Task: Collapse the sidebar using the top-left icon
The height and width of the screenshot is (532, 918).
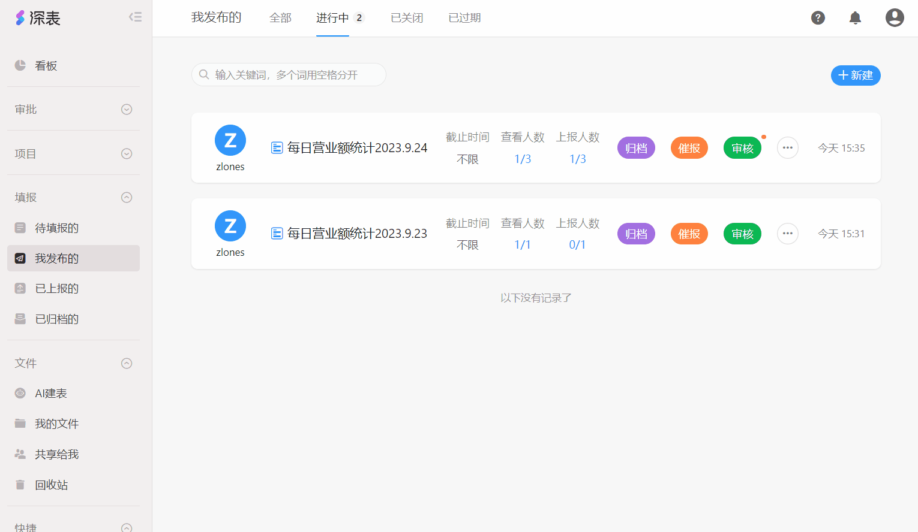Action: coord(135,17)
